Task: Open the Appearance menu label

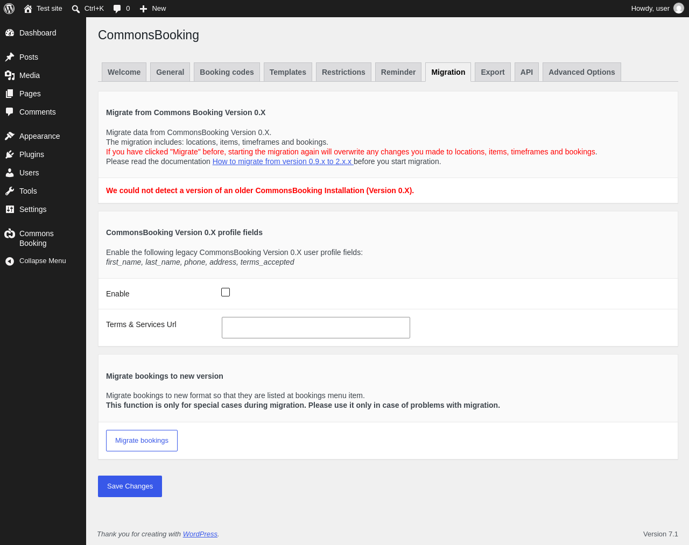Action: (x=40, y=136)
